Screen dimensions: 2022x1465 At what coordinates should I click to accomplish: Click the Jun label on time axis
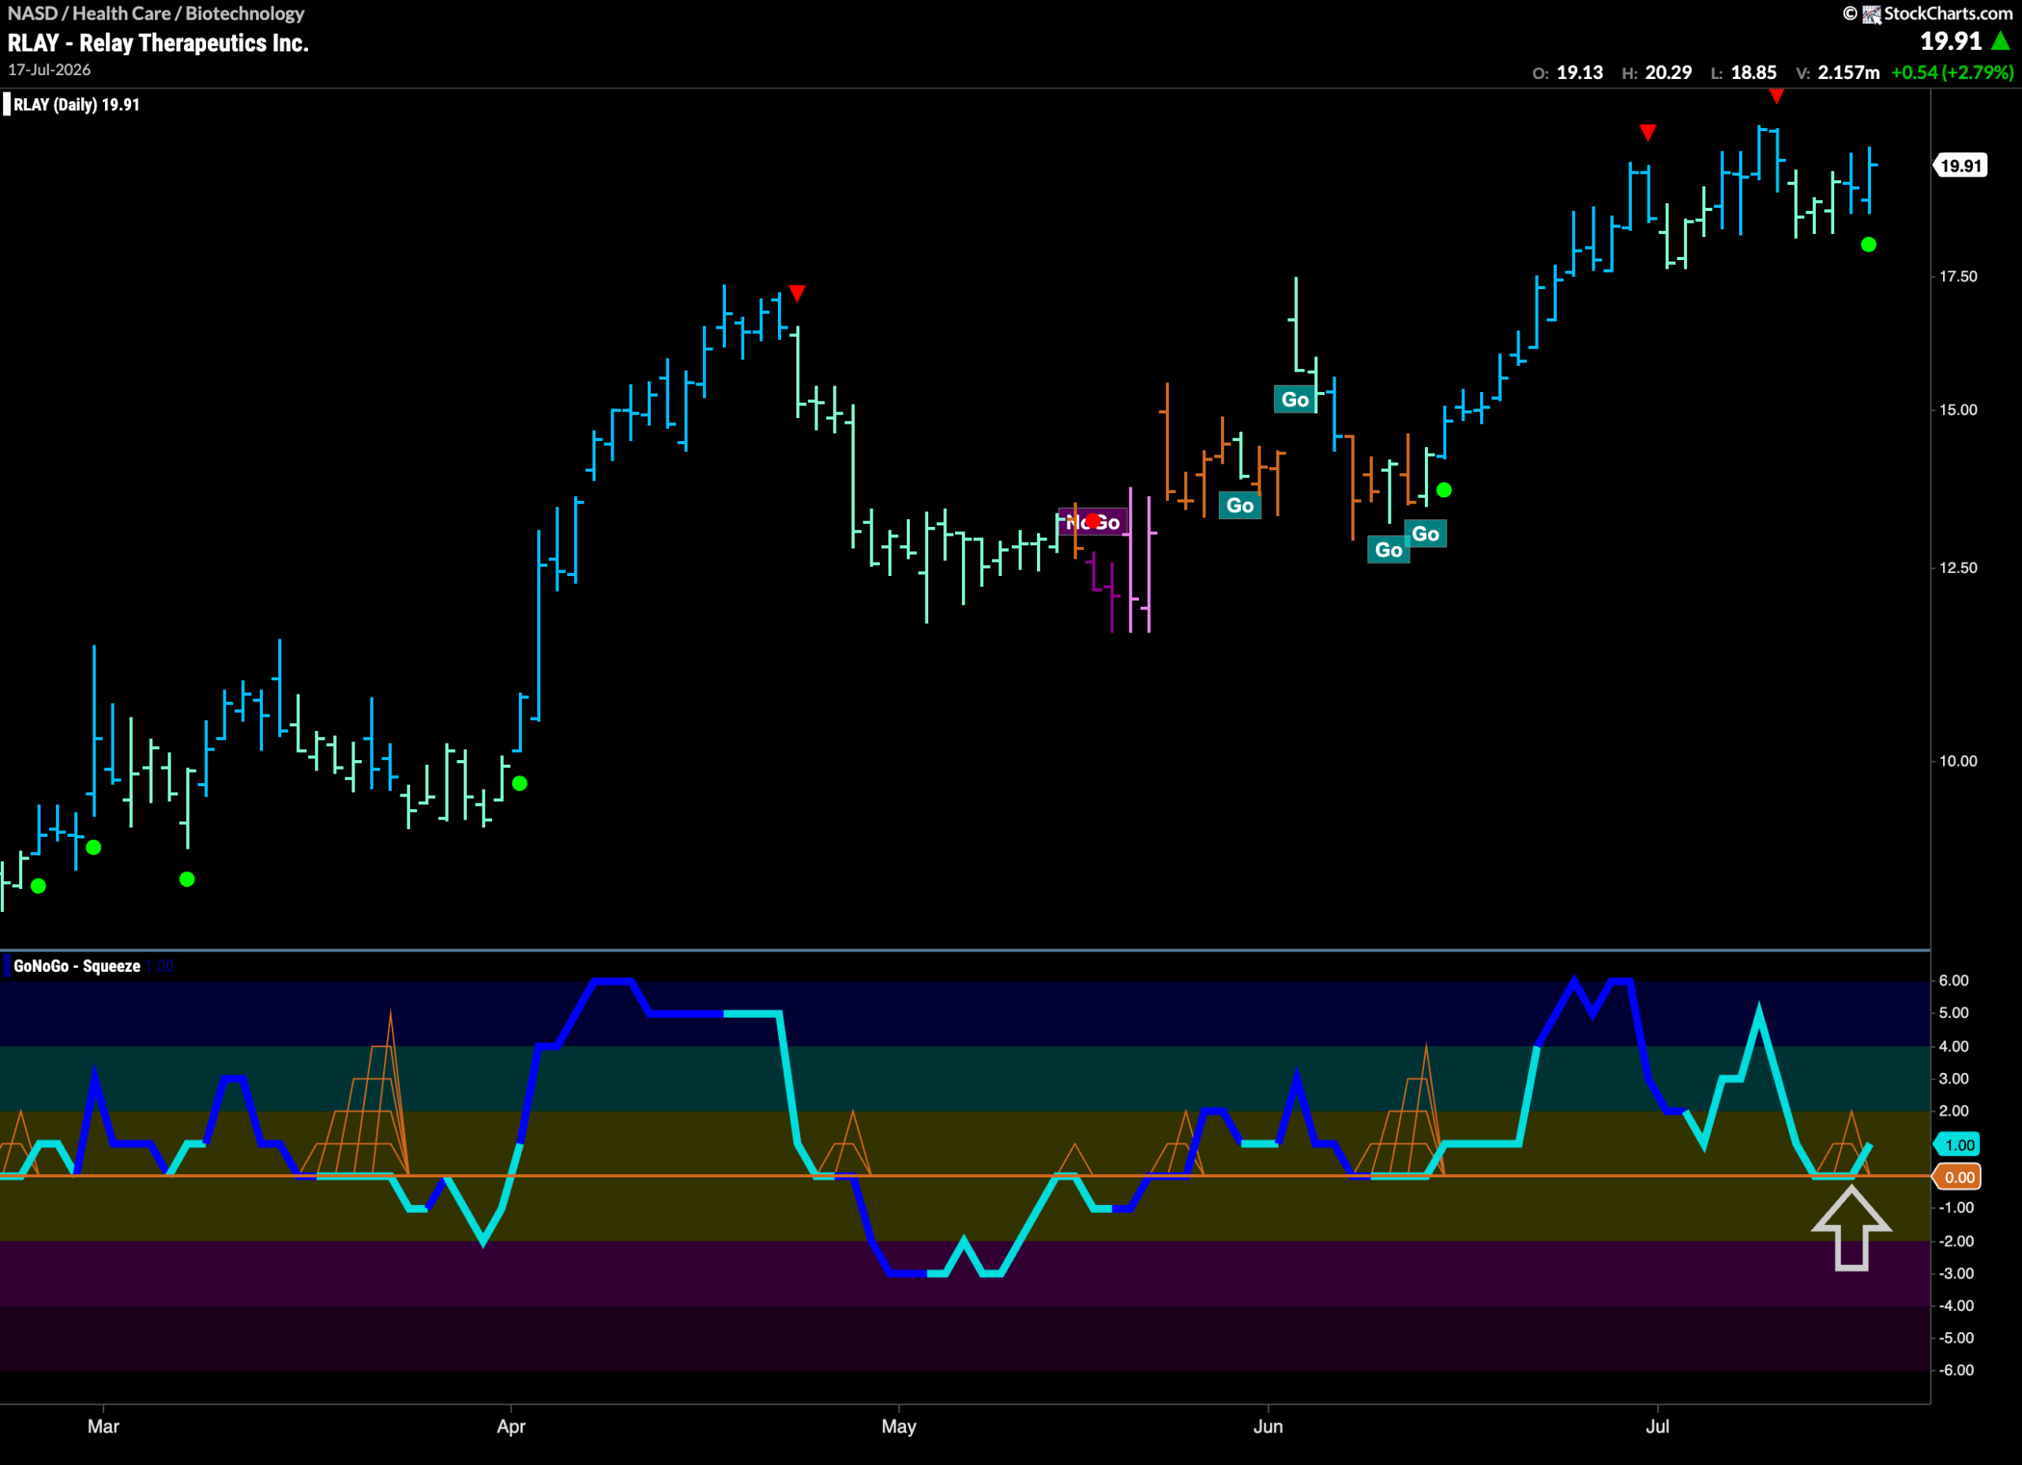click(1268, 1425)
